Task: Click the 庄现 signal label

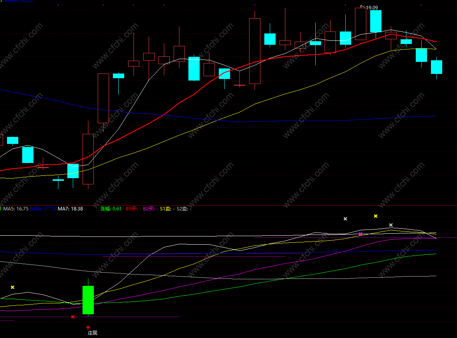Action: click(x=92, y=333)
